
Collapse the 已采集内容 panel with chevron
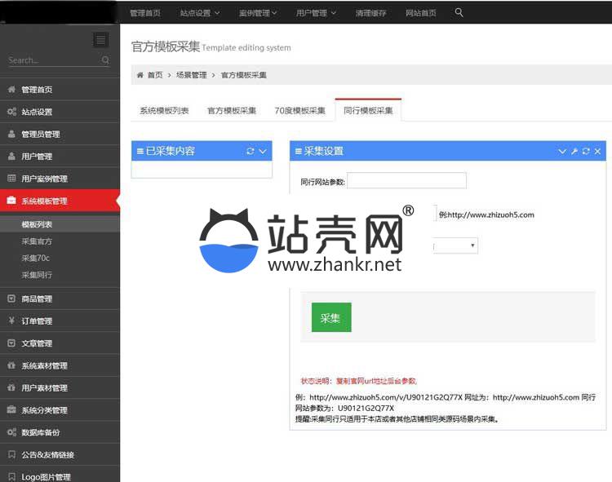263,151
